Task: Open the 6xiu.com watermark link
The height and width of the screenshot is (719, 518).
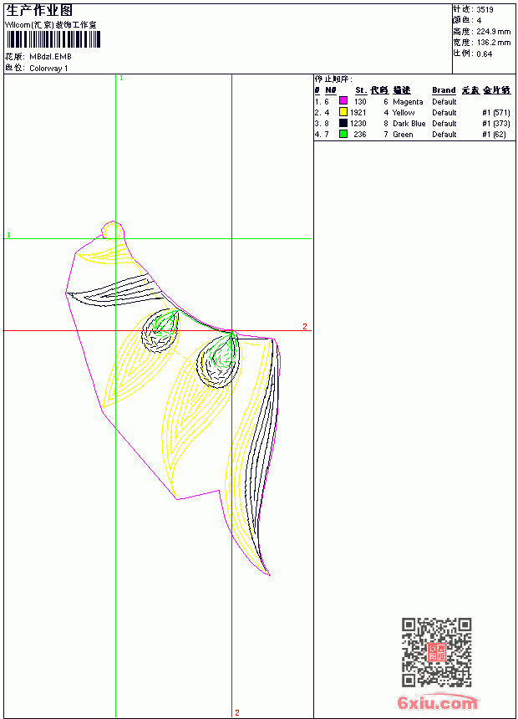Action: point(437,702)
